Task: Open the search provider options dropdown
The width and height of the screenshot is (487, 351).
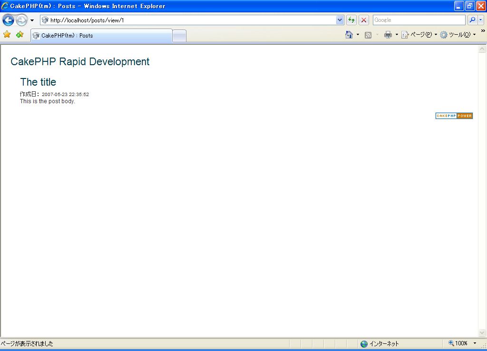Action: 481,20
